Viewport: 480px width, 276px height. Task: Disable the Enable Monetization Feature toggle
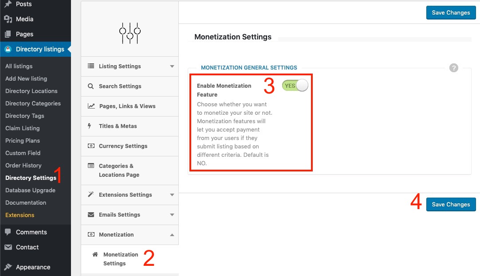click(x=295, y=85)
